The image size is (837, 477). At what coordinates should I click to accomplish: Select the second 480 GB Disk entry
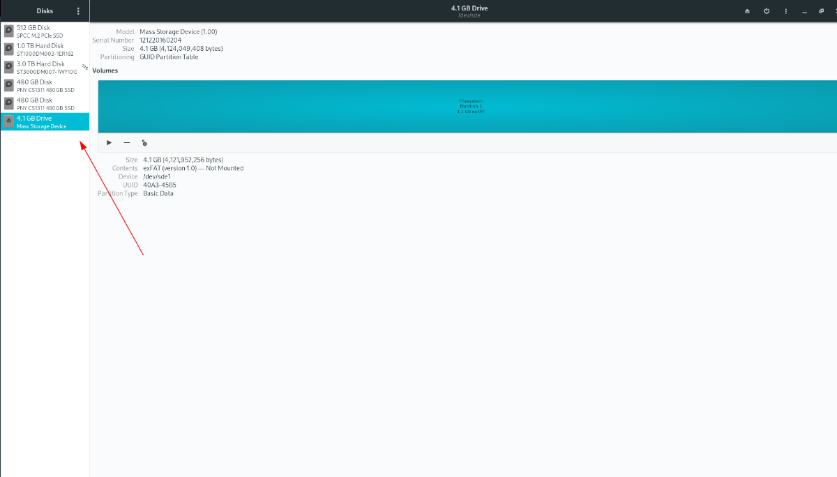click(45, 103)
